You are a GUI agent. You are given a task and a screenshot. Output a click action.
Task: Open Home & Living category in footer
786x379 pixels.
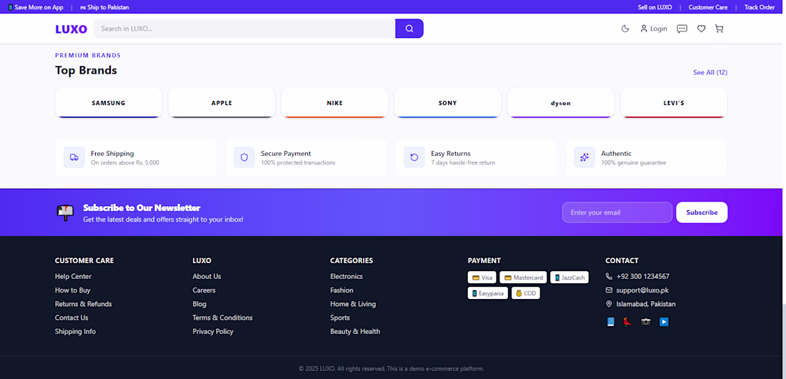[353, 304]
